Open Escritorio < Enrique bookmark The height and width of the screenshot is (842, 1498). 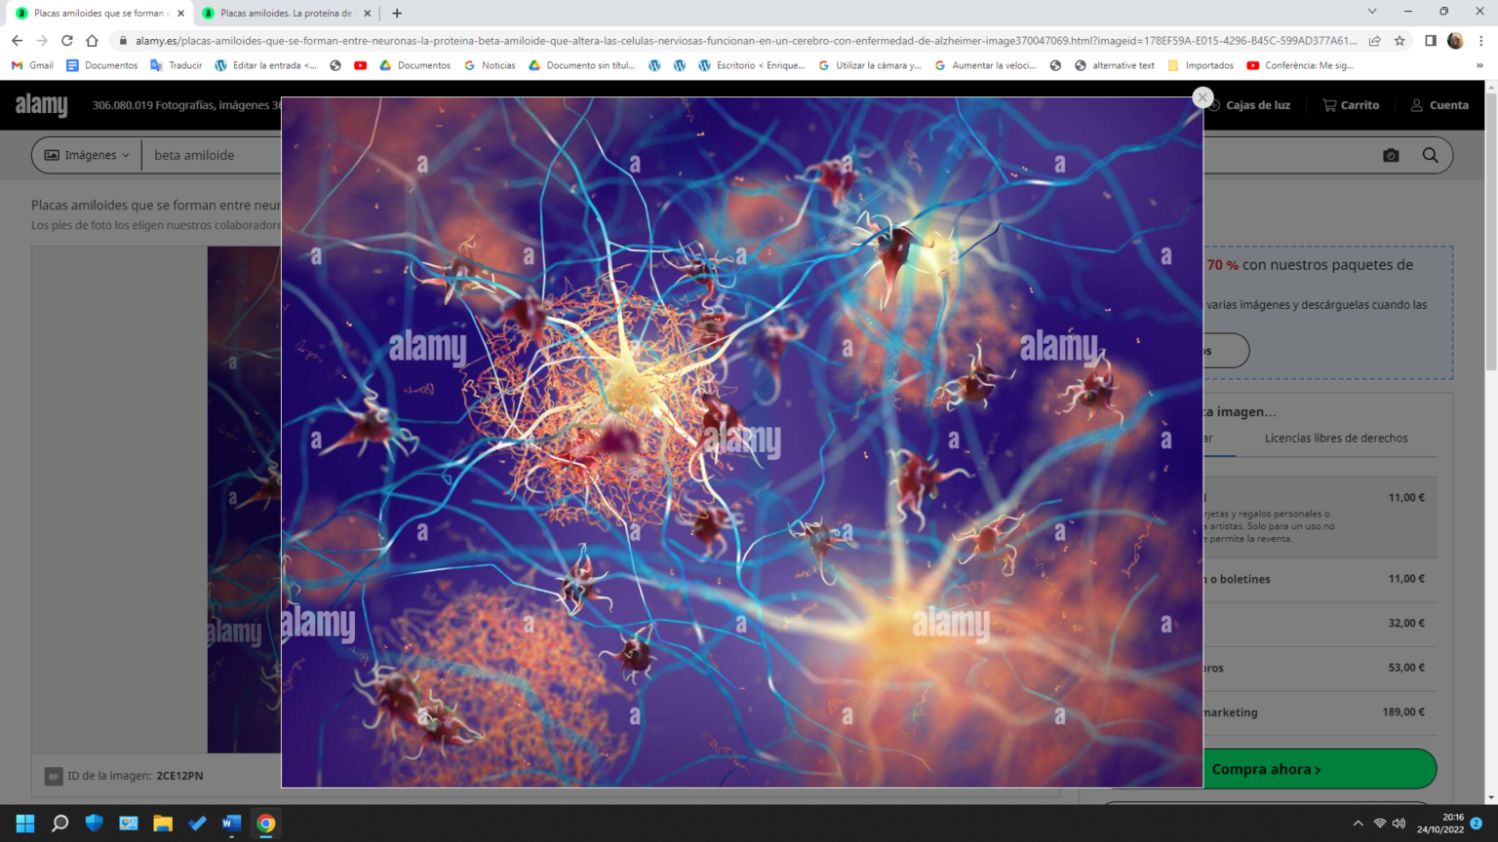click(751, 65)
